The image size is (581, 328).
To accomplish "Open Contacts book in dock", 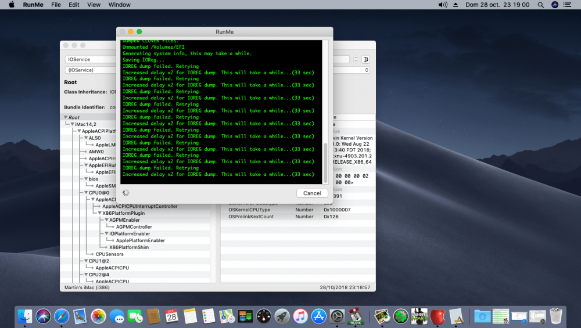I will (153, 316).
